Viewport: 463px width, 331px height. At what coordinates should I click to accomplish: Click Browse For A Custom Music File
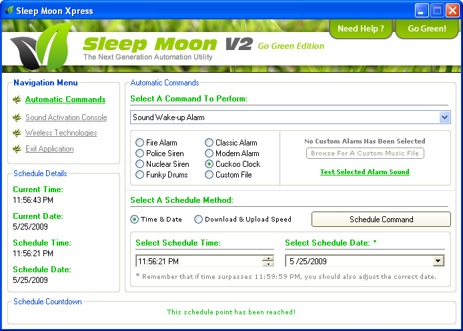(365, 153)
